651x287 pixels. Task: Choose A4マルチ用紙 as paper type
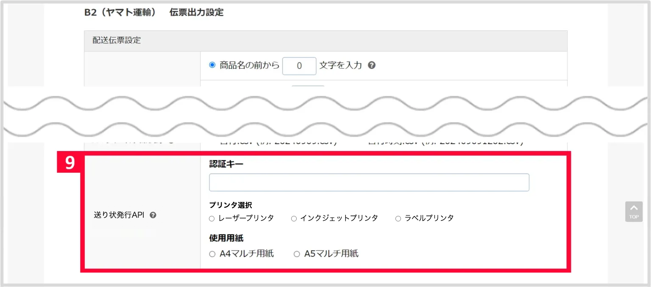point(211,254)
